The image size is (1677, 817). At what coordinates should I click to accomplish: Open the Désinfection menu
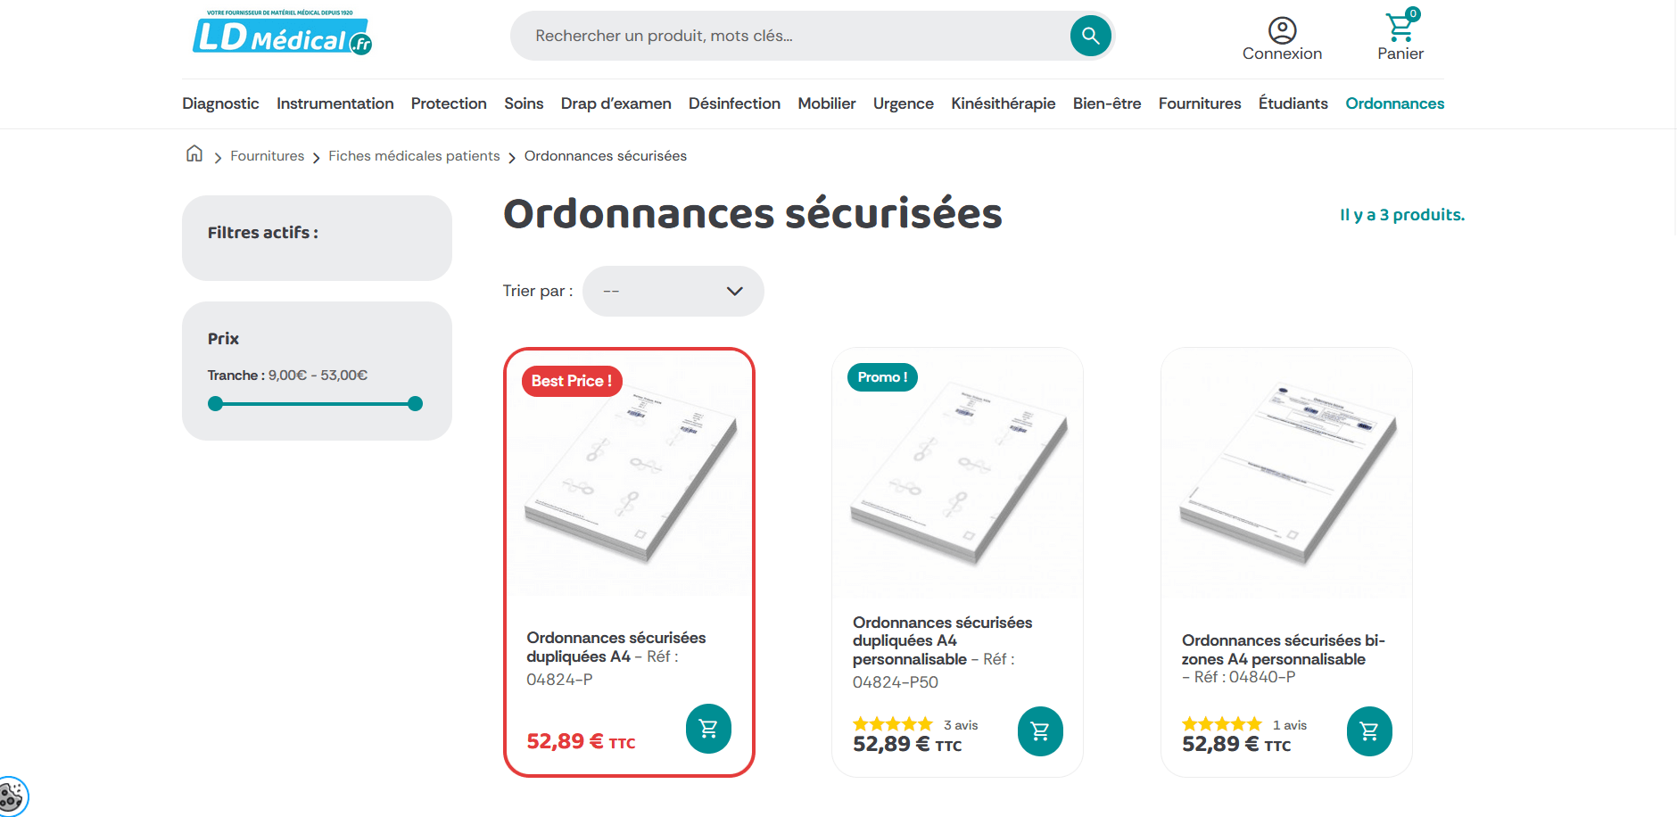[x=734, y=103]
